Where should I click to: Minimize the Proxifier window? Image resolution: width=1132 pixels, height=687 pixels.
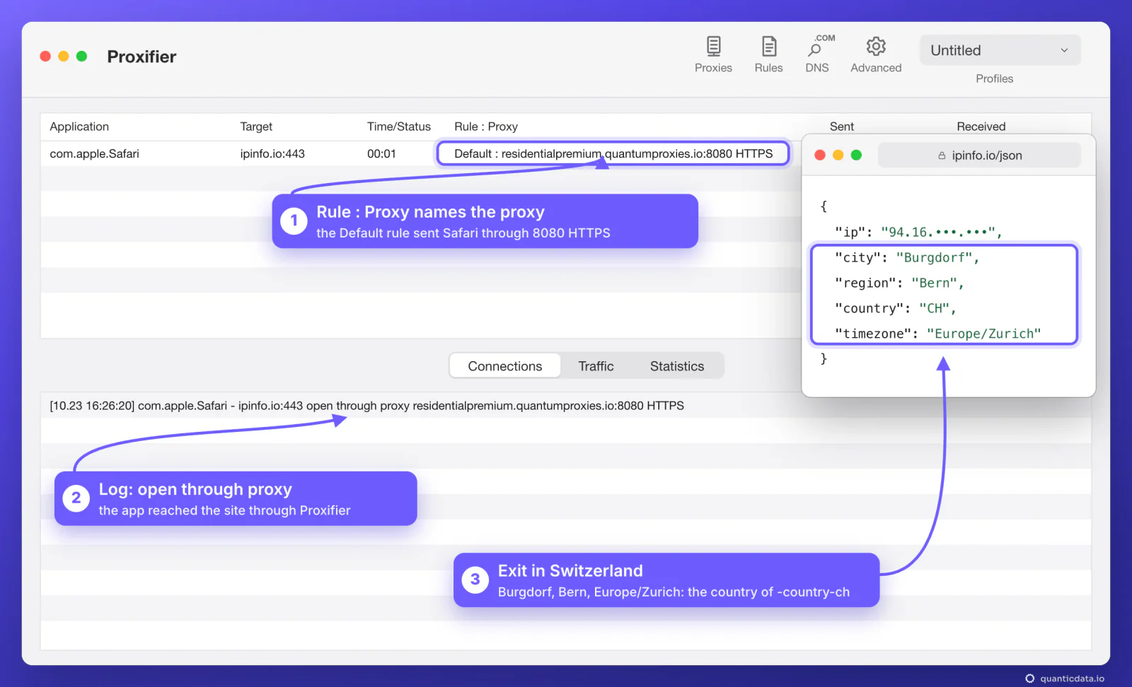(64, 56)
